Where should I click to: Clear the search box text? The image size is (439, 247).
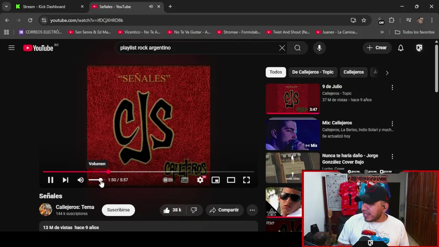pyautogui.click(x=282, y=48)
